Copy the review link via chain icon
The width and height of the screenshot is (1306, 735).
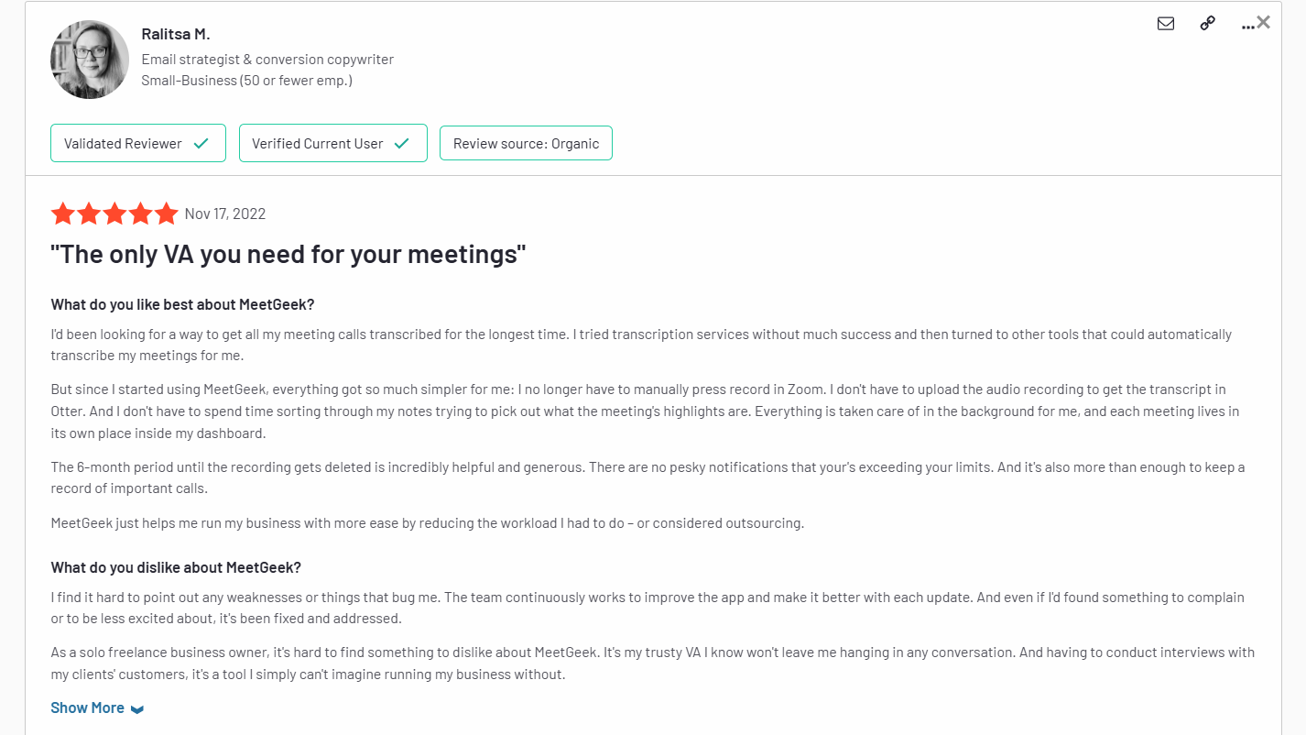point(1206,23)
